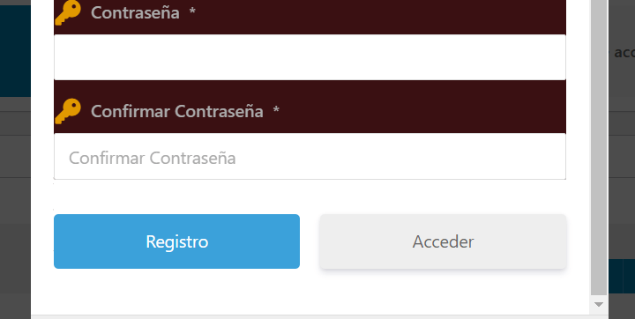Switch to login via the Acceder button

click(x=443, y=241)
